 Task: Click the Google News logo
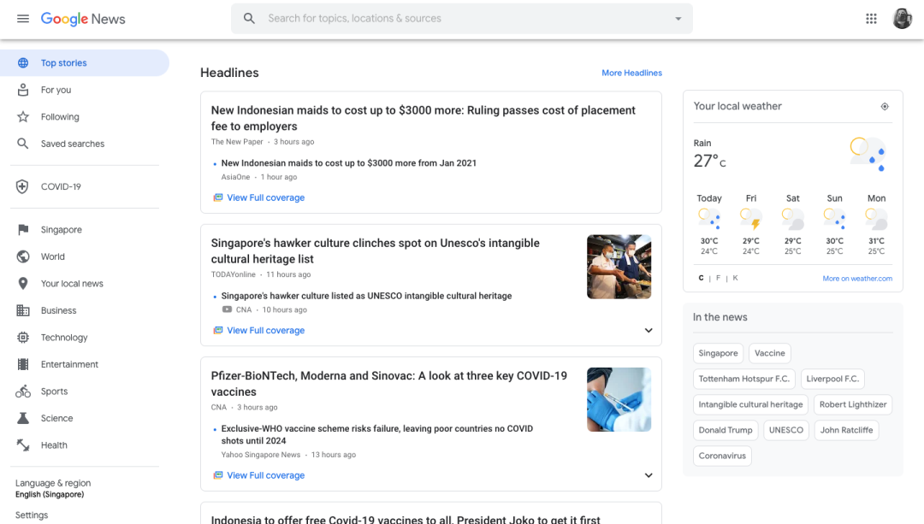tap(83, 19)
